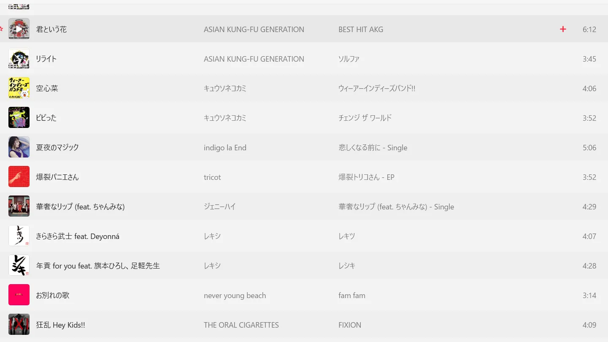This screenshot has height=342, width=608.
Task: Select the song きらきら武士 feat. Deyonná
Action: click(x=78, y=236)
